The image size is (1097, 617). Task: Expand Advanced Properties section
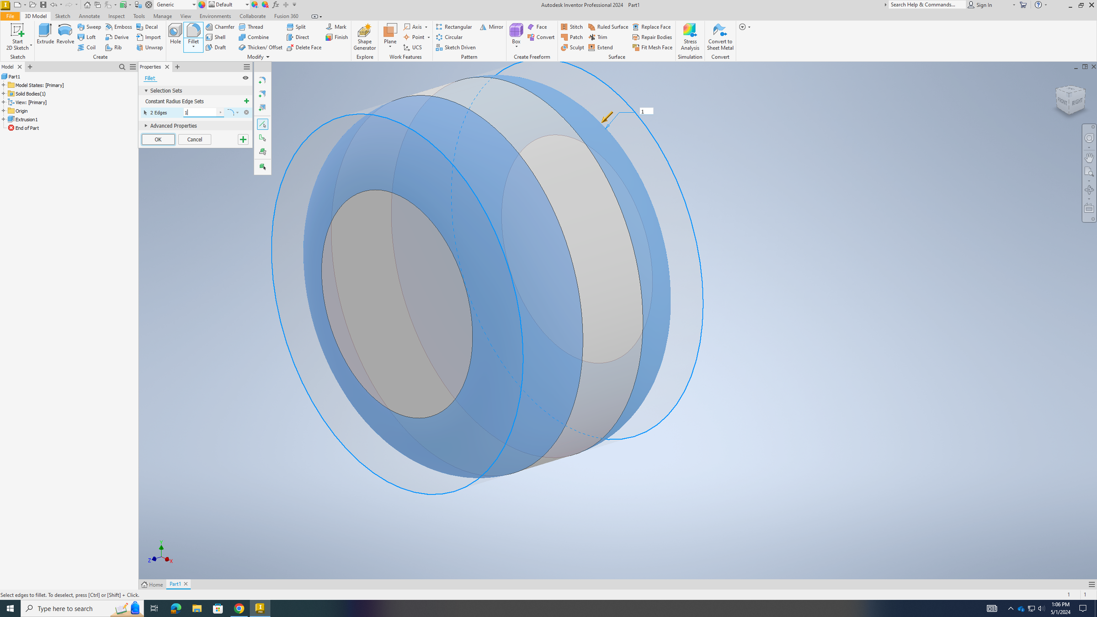[x=146, y=126]
